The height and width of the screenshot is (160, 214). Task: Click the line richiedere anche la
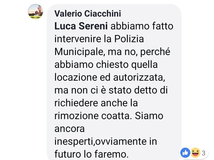coord(96,103)
